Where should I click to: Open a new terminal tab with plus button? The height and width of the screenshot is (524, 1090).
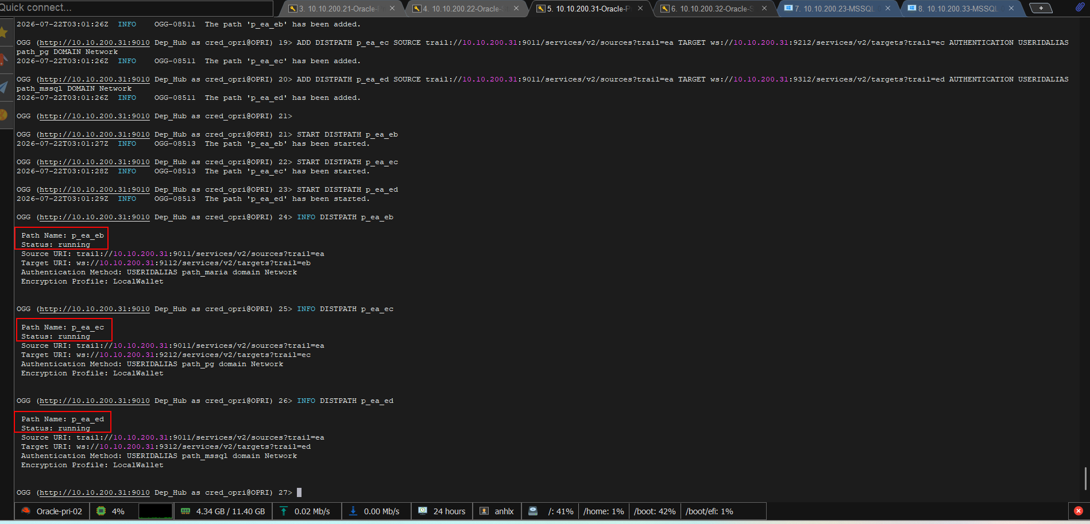1041,8
